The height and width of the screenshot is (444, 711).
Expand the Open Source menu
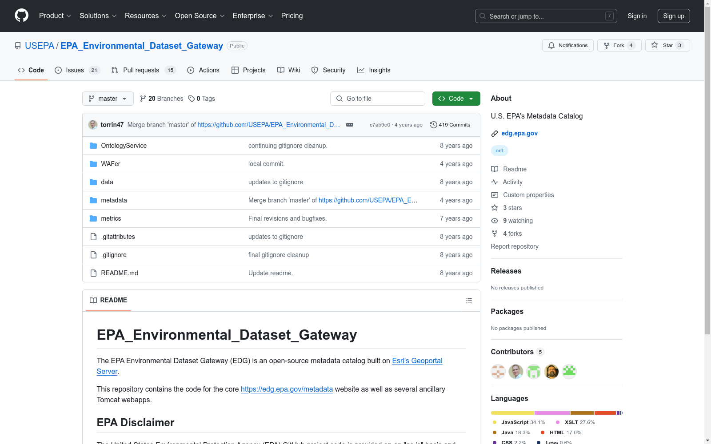(x=200, y=16)
